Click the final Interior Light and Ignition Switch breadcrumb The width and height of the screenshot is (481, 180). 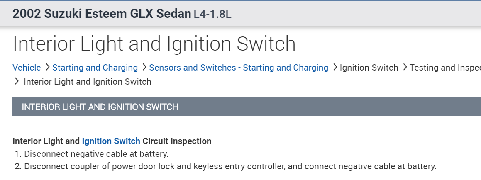click(x=87, y=82)
